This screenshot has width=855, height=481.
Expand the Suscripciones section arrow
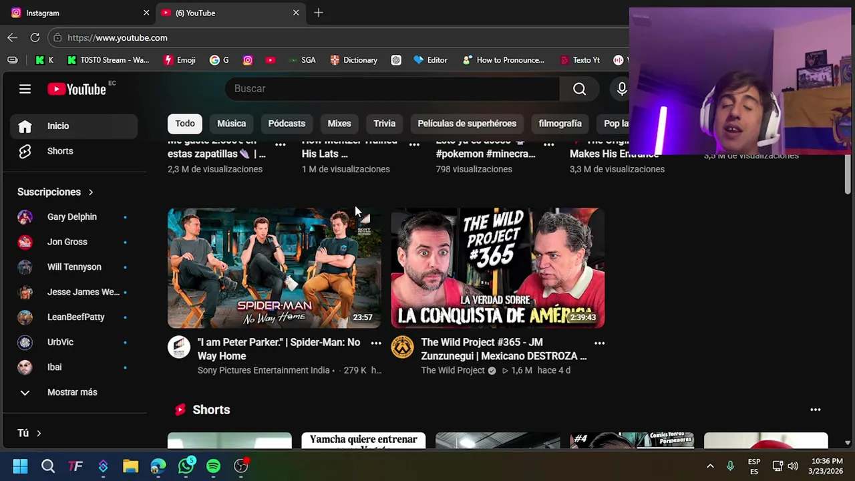click(91, 192)
